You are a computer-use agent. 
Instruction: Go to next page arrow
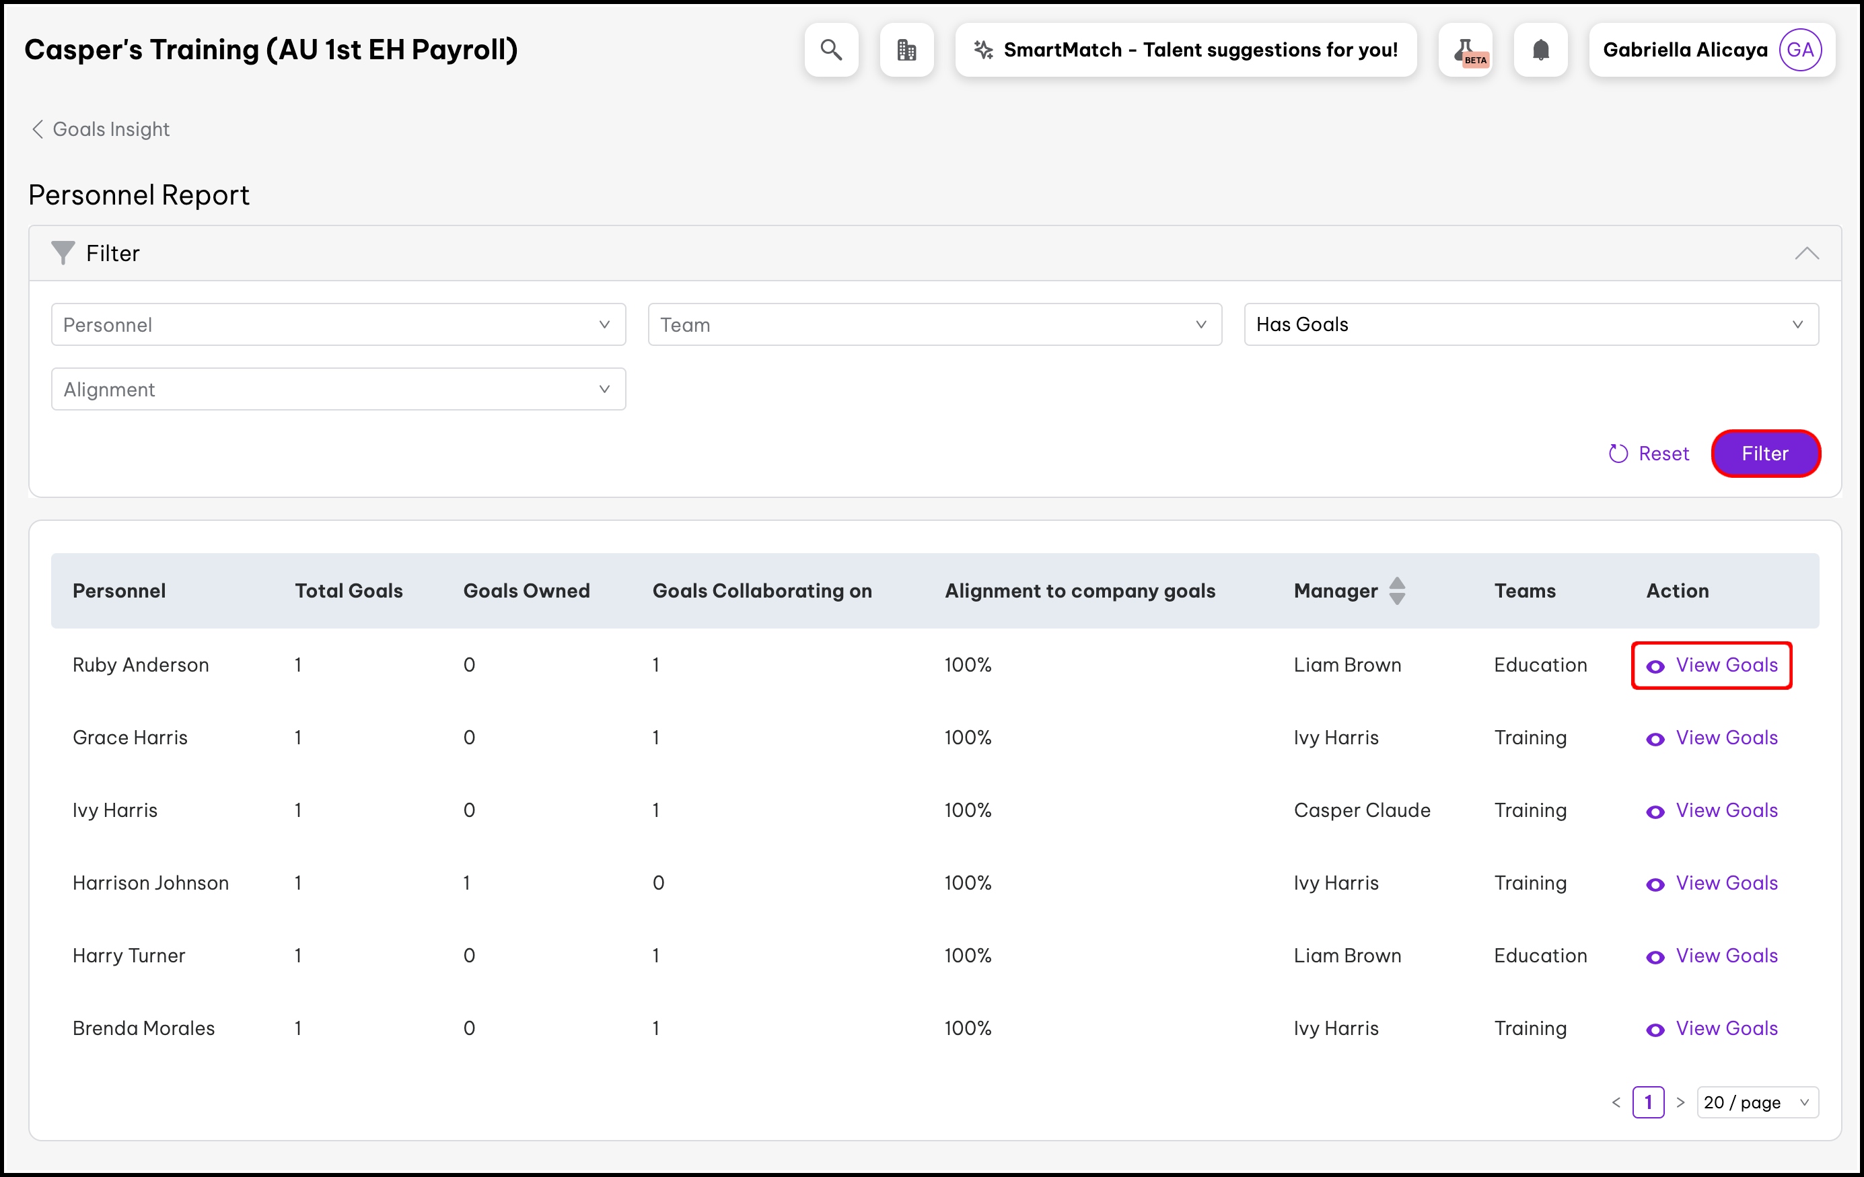[x=1680, y=1102]
